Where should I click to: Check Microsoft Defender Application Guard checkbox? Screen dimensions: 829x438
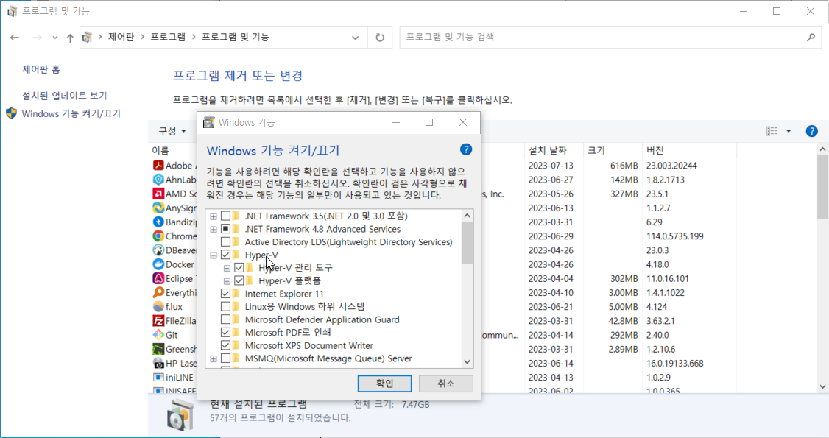pyautogui.click(x=226, y=319)
